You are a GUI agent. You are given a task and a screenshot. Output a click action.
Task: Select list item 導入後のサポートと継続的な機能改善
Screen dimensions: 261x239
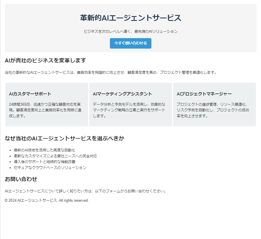click(x=45, y=162)
